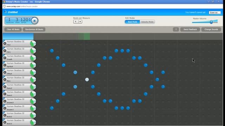Play the Rim sample preview
225x126 pixels.
tap(5, 79)
